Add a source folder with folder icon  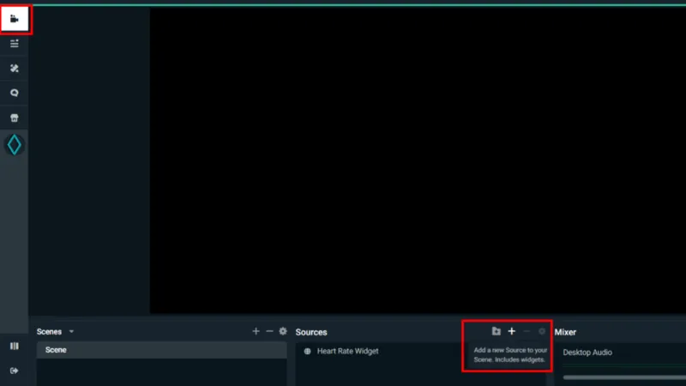(496, 331)
